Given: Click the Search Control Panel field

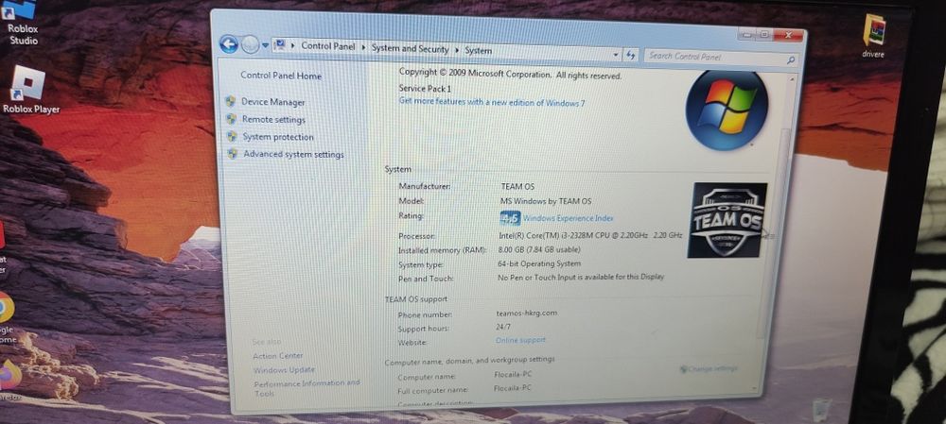Looking at the screenshot, I should pyautogui.click(x=722, y=58).
